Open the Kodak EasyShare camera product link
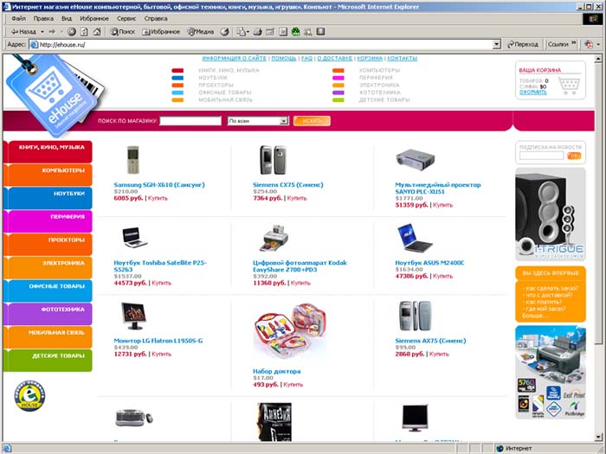The height and width of the screenshot is (454, 606). click(x=300, y=266)
